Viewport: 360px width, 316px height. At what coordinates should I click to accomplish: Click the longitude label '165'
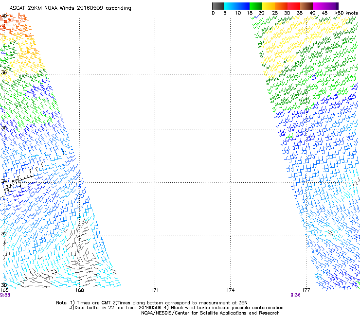(4, 290)
